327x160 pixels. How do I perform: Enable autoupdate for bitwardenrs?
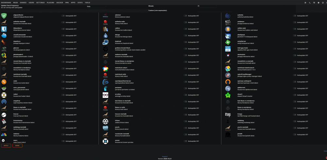tap(63, 29)
